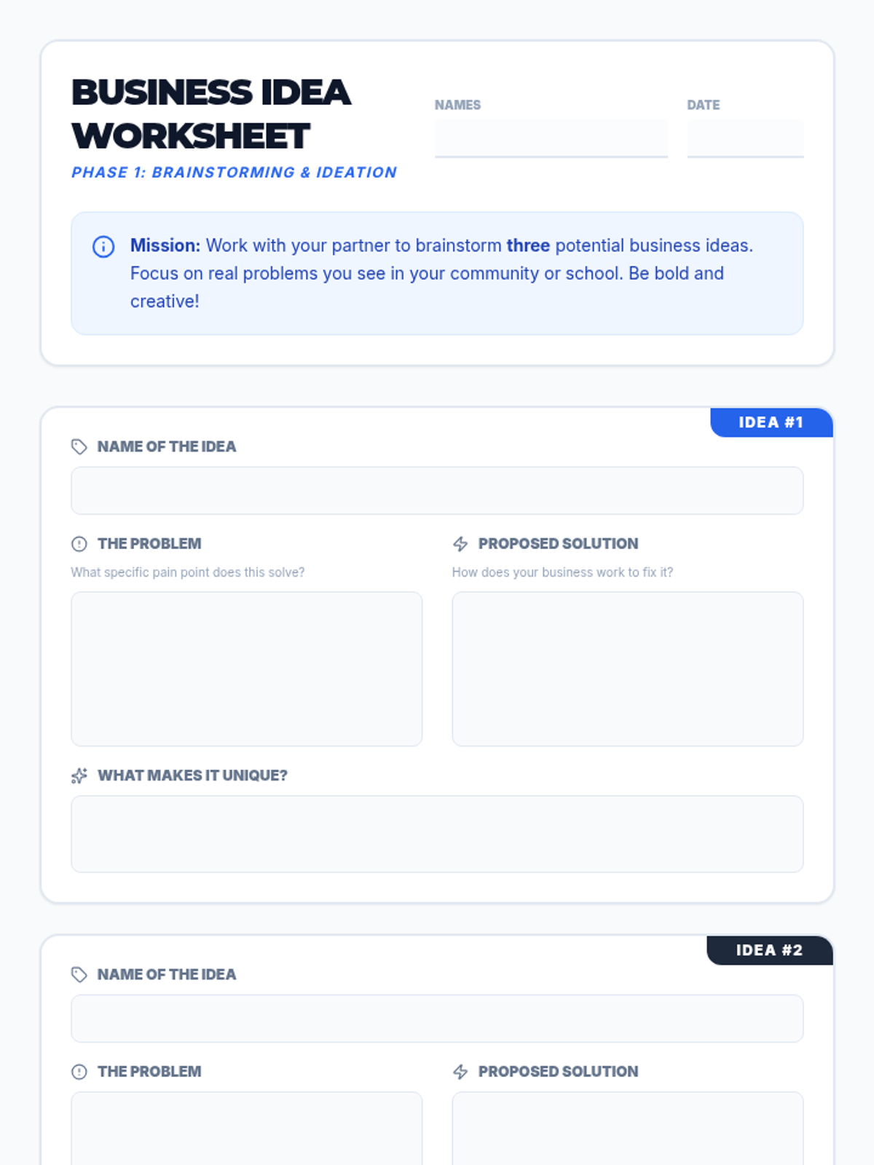Click the dark Idea #2 badge
This screenshot has width=874, height=1165.
pyautogui.click(x=769, y=950)
